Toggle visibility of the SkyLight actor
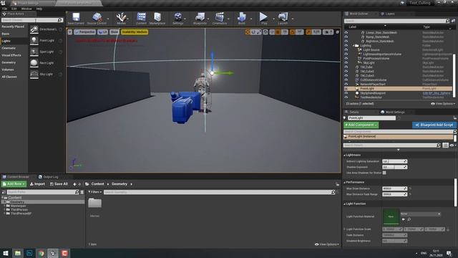The image size is (458, 258). 346,63
